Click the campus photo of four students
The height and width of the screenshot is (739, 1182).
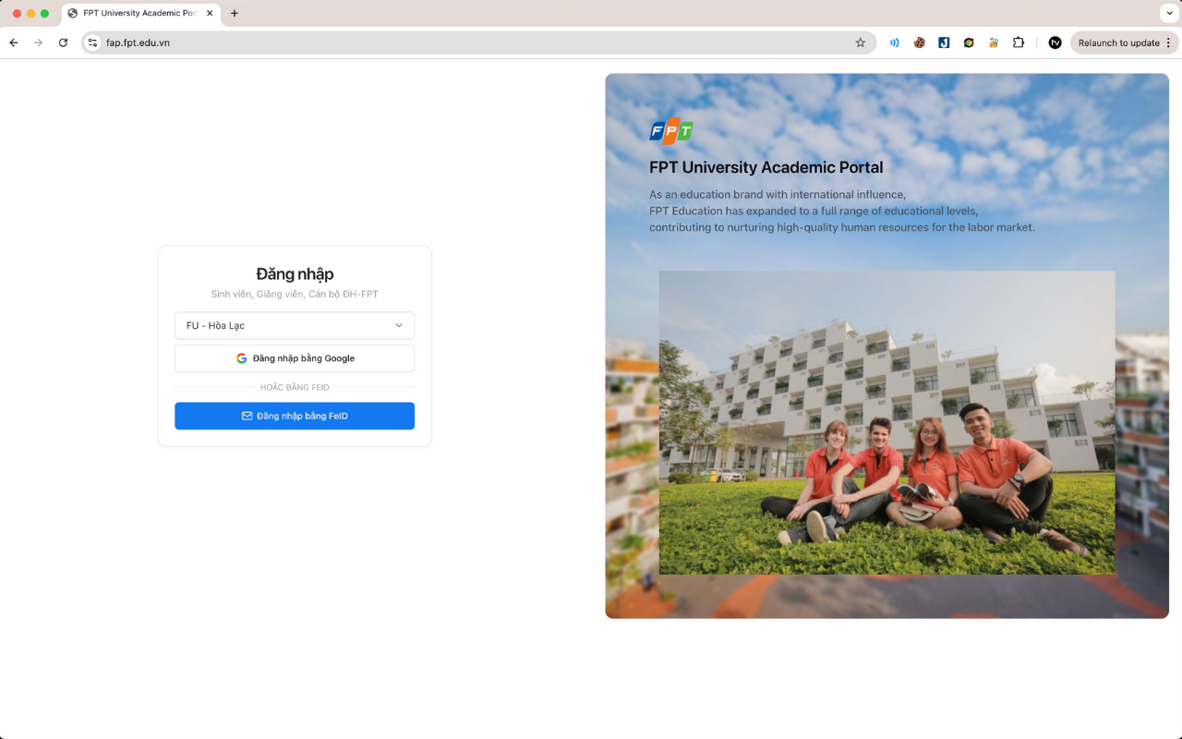(x=886, y=422)
